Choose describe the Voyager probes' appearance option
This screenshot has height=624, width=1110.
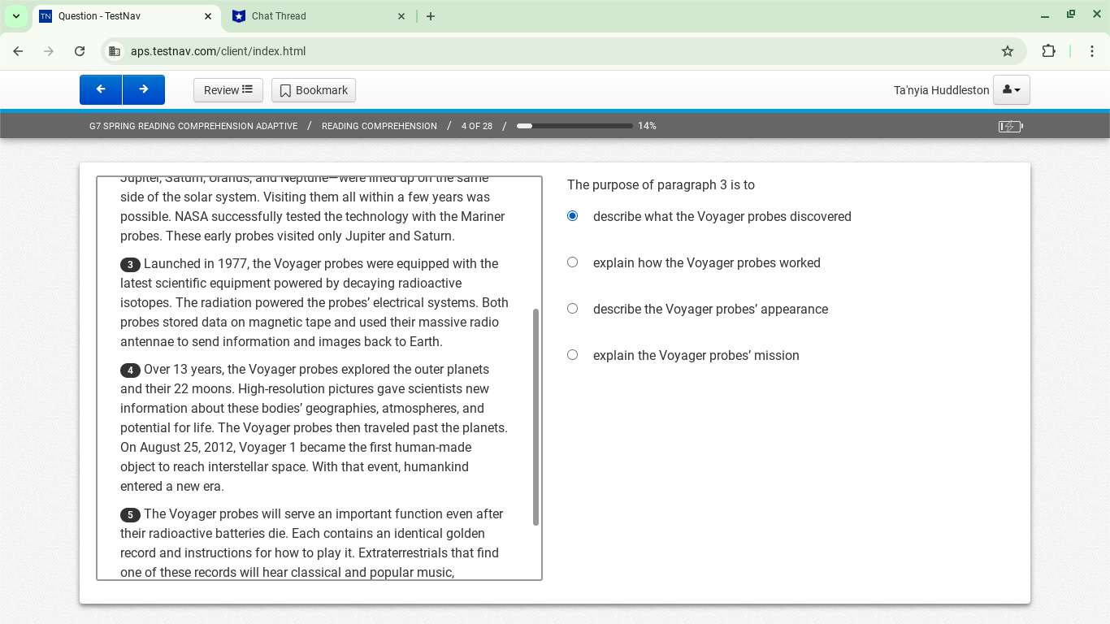(572, 308)
